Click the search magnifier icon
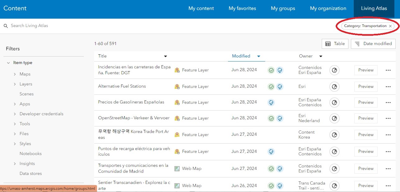 (x=6, y=26)
